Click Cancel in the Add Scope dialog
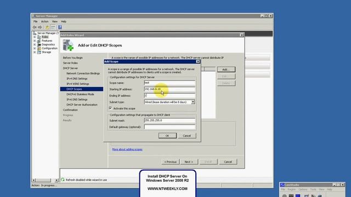Screen dimensions: 351x197 click(186, 136)
